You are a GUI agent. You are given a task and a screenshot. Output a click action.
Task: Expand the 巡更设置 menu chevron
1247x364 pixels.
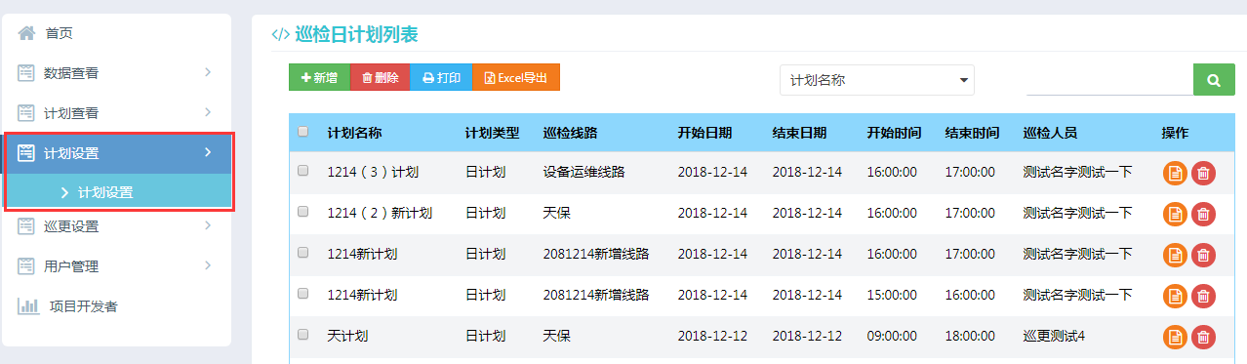[x=208, y=225]
